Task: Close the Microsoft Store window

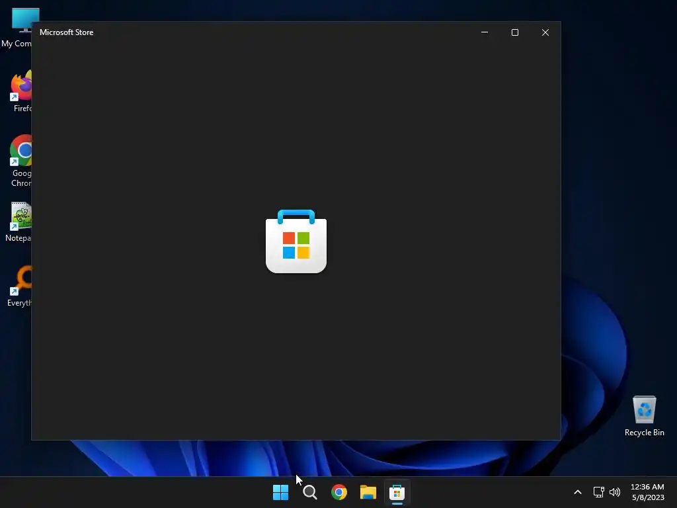Action: 545,32
